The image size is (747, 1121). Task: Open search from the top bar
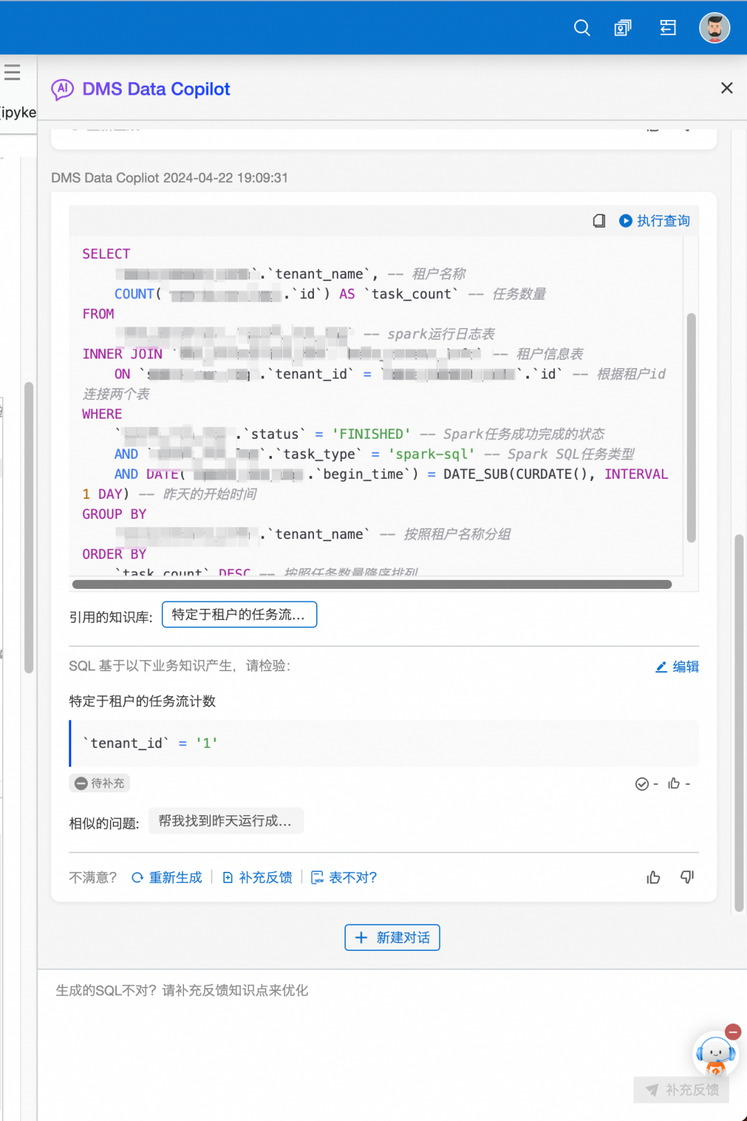point(582,28)
